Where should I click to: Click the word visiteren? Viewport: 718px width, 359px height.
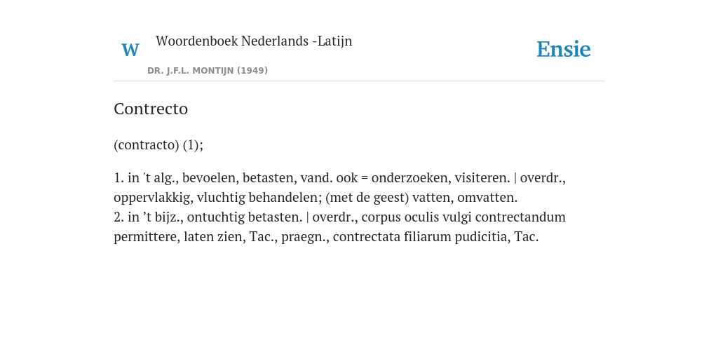(482, 177)
